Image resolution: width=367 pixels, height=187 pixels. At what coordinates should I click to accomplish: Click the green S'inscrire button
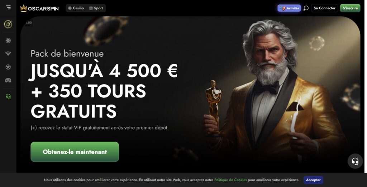pos(350,8)
